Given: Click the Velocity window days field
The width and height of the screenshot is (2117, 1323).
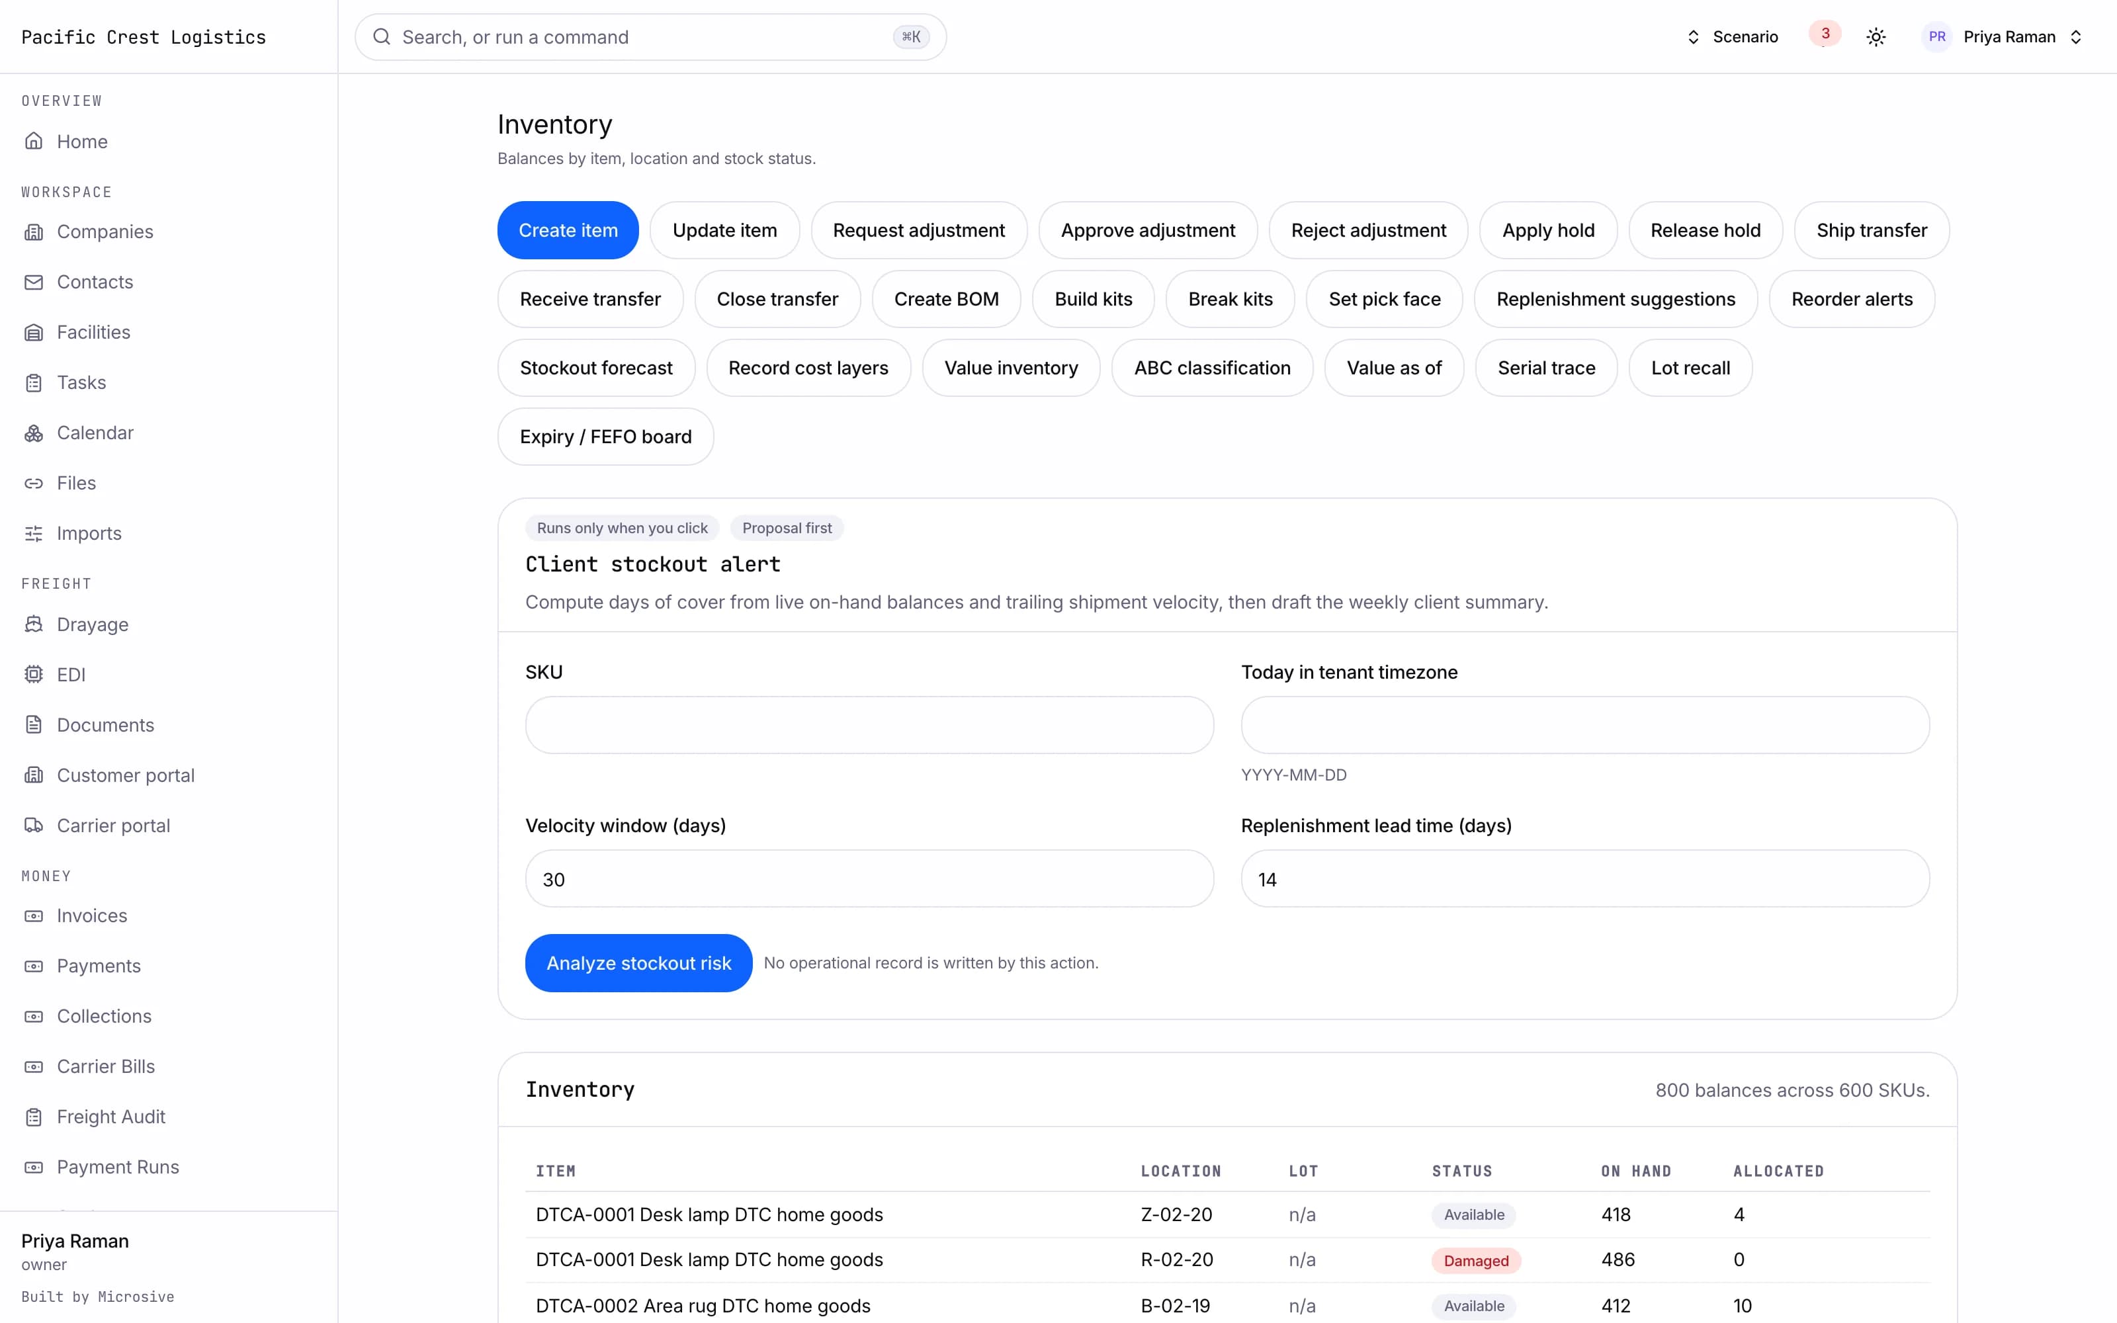Looking at the screenshot, I should 869,878.
